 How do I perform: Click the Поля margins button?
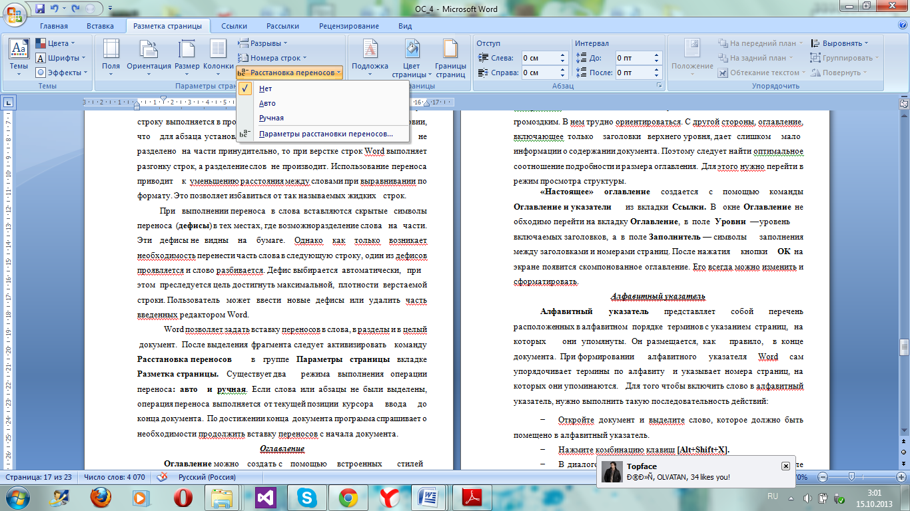pyautogui.click(x=111, y=57)
